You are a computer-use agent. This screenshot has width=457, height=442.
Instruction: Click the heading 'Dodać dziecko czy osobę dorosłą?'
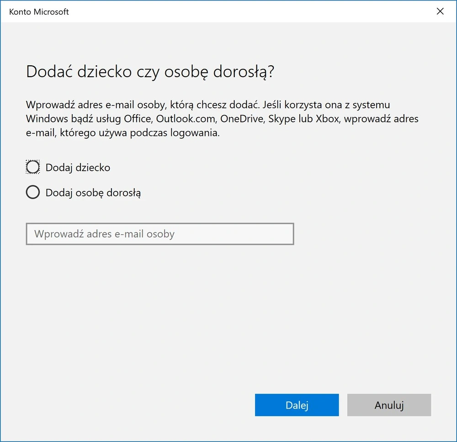(x=150, y=72)
